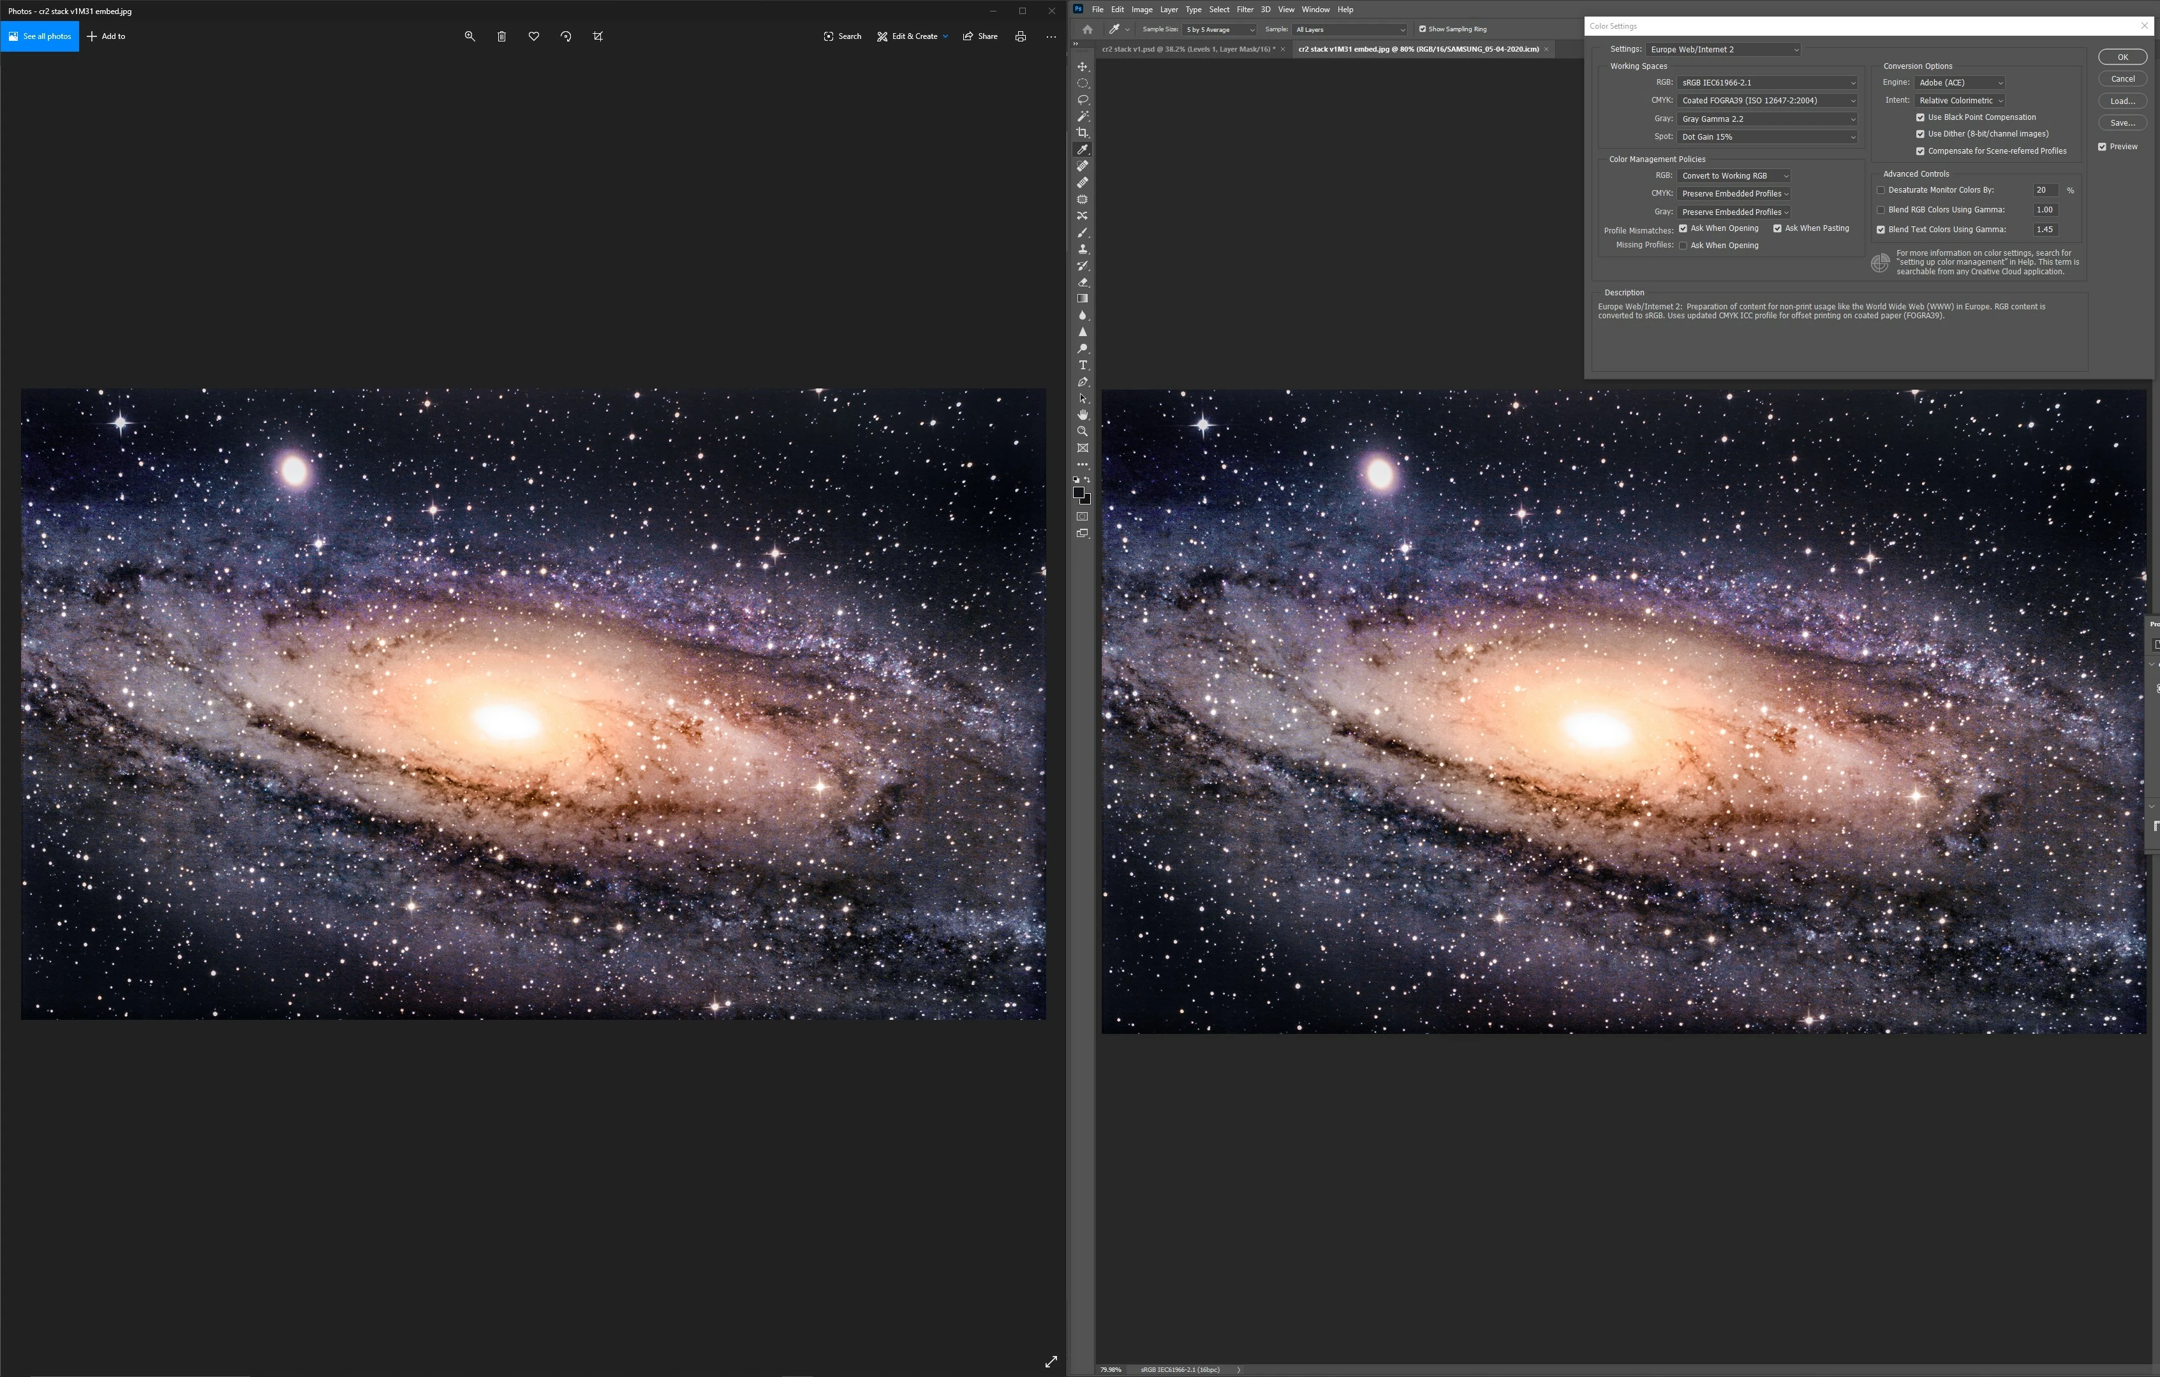Click the foreground color swatch
This screenshot has height=1377, width=2160.
pos(1078,492)
